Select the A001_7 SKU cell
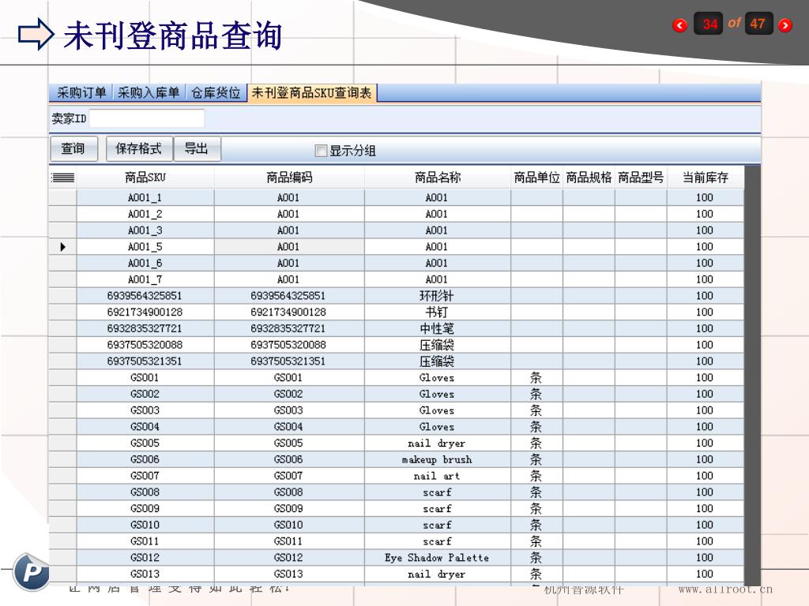The width and height of the screenshot is (809, 606). (145, 279)
